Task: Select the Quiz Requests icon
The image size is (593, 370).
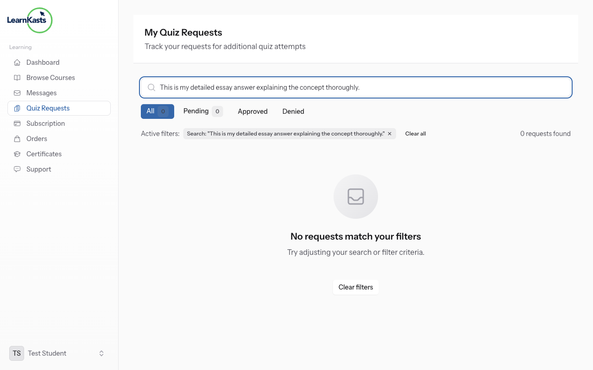Action: (x=17, y=108)
